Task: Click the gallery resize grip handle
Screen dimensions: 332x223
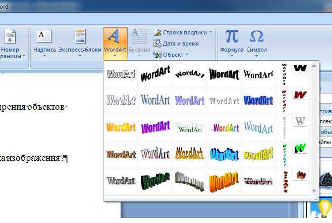Action: pyautogui.click(x=316, y=198)
